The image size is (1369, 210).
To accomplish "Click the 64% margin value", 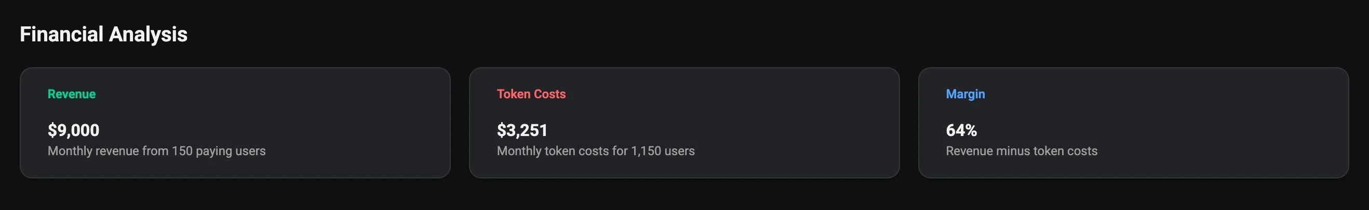I will coord(961,130).
